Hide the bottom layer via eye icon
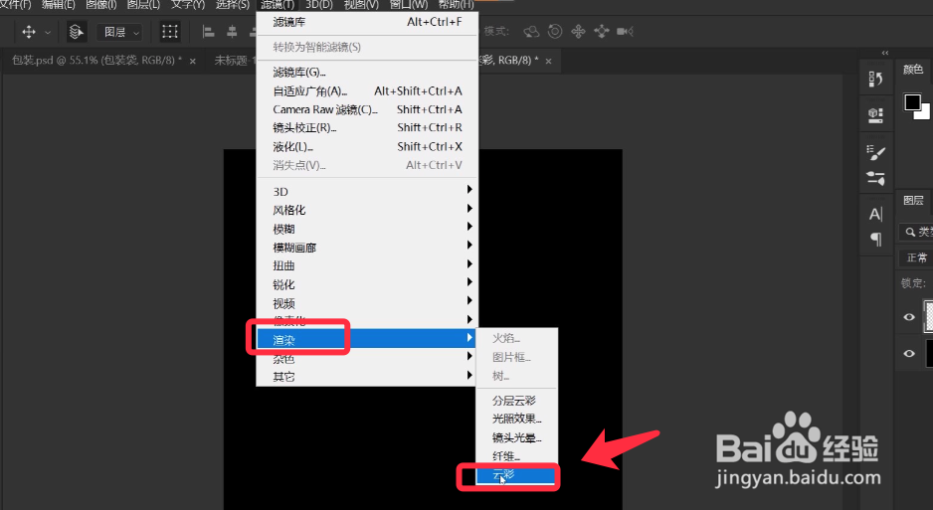 pos(908,354)
